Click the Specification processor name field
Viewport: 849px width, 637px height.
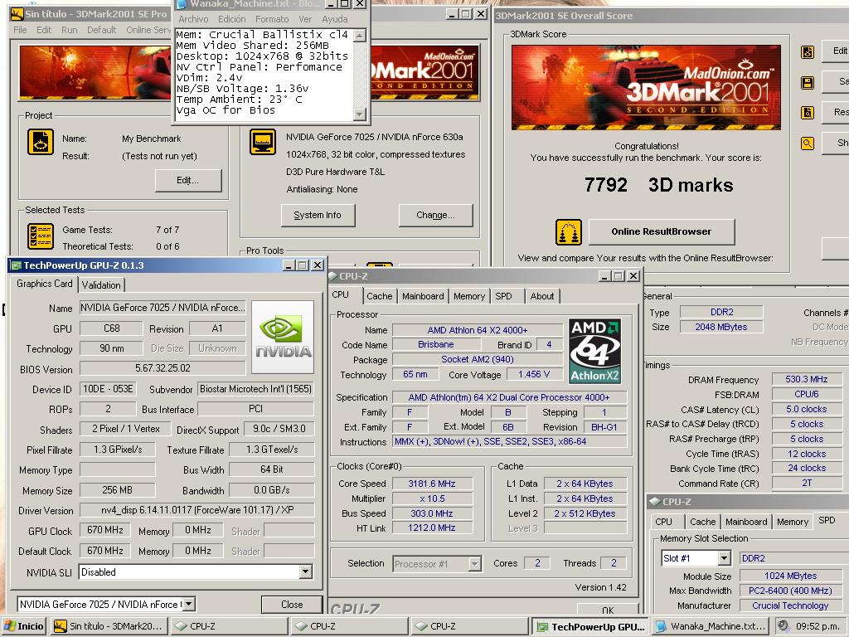point(509,397)
